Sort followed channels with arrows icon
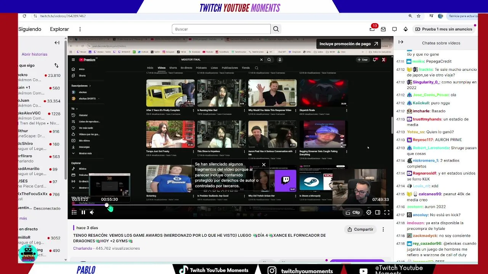488x274 pixels. [56, 65]
